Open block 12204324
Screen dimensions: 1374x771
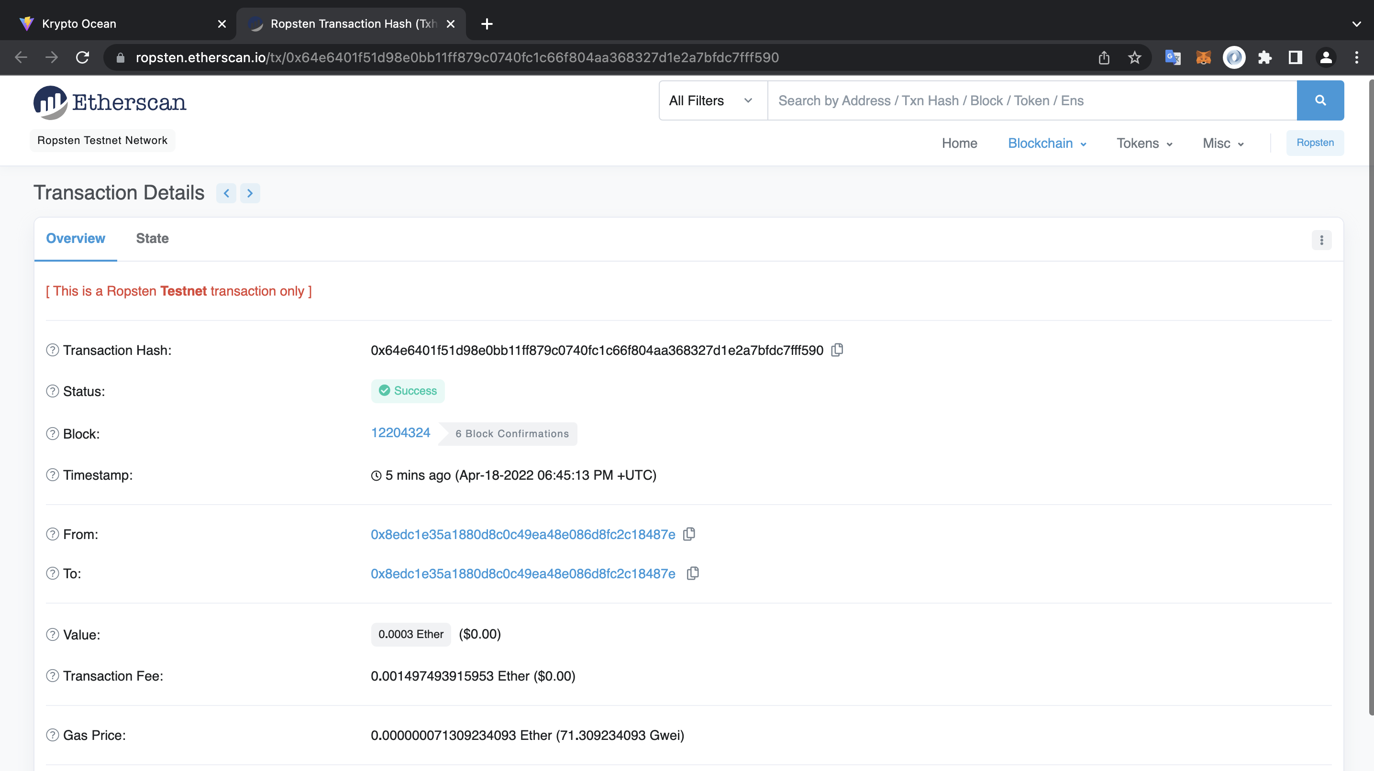coord(400,432)
